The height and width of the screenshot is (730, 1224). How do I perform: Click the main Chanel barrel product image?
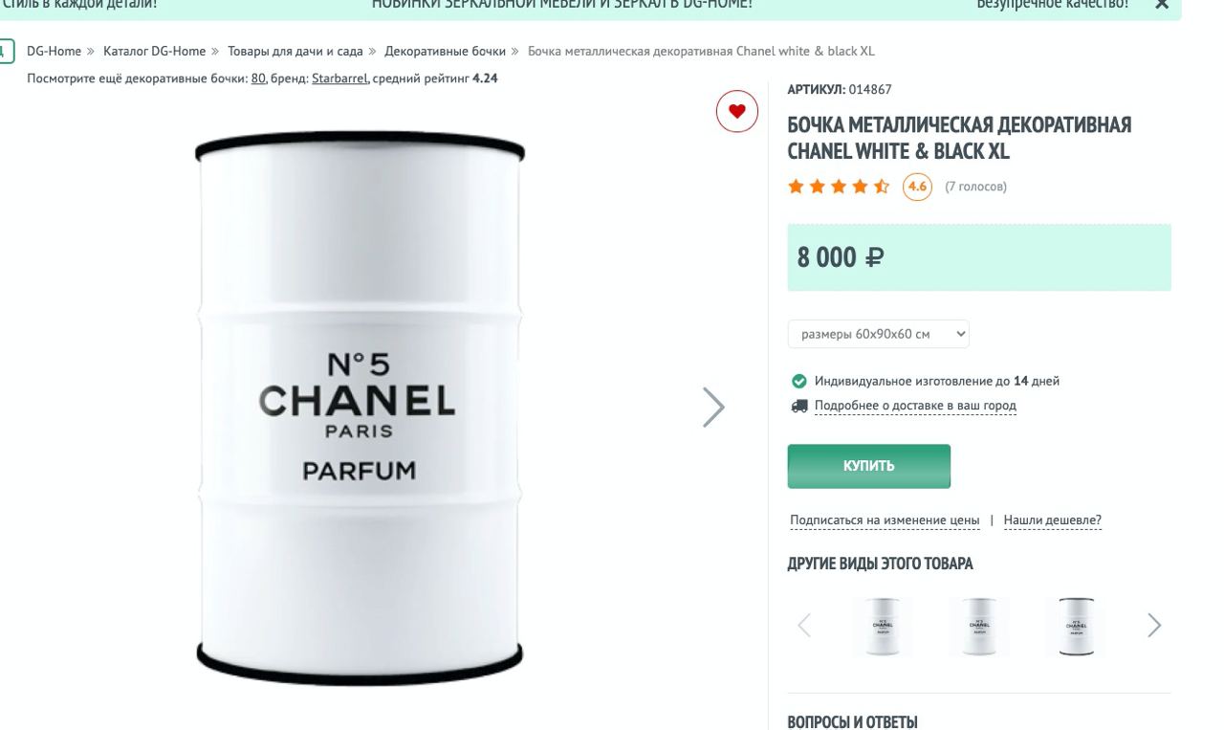pyautogui.click(x=360, y=402)
